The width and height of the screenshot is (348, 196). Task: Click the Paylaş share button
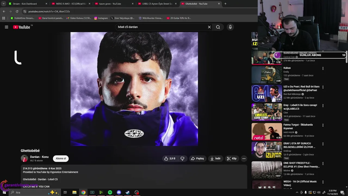click(x=197, y=158)
